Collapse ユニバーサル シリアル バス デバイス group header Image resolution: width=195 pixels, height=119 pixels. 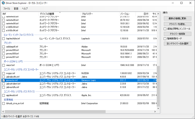point(19,92)
